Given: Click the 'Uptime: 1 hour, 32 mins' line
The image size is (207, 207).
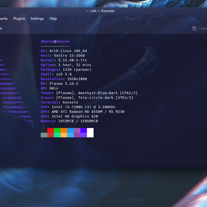Looking at the screenshot, I should tap(66, 65).
